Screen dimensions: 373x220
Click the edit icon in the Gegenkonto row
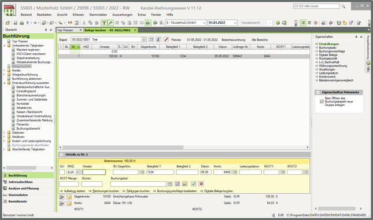(62, 197)
